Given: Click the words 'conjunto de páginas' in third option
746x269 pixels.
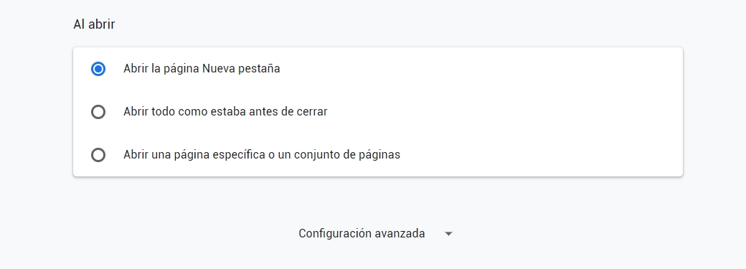Looking at the screenshot, I should pyautogui.click(x=347, y=155).
